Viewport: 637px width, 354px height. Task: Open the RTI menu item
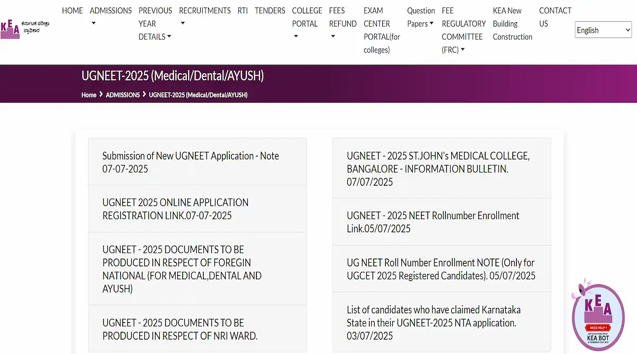tap(243, 11)
